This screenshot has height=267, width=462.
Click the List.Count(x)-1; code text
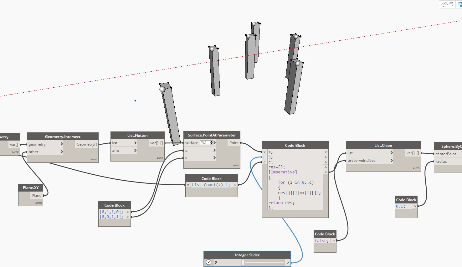(x=211, y=185)
